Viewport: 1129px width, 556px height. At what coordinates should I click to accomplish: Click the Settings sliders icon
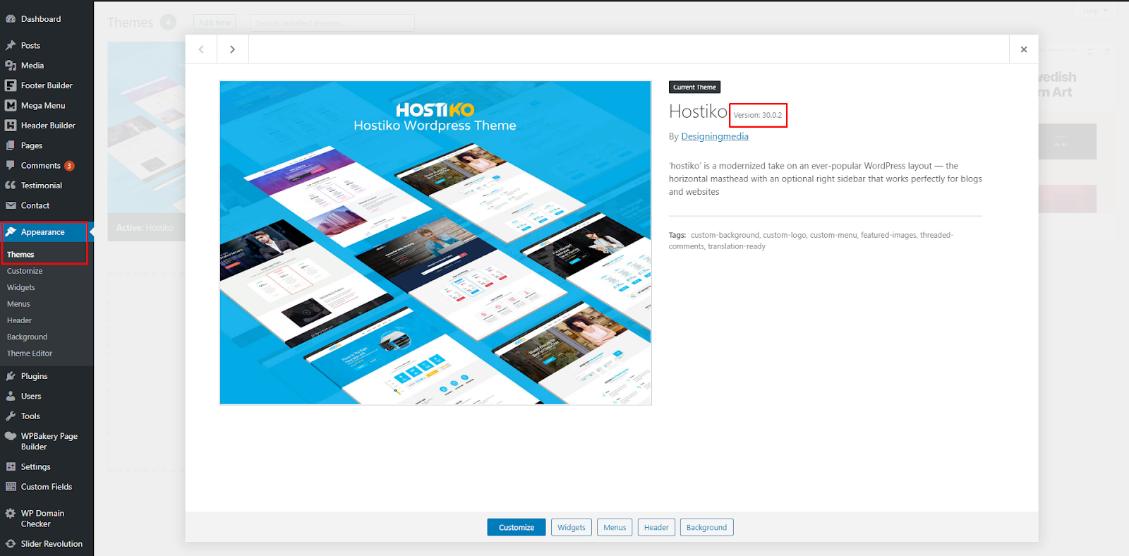tap(11, 467)
